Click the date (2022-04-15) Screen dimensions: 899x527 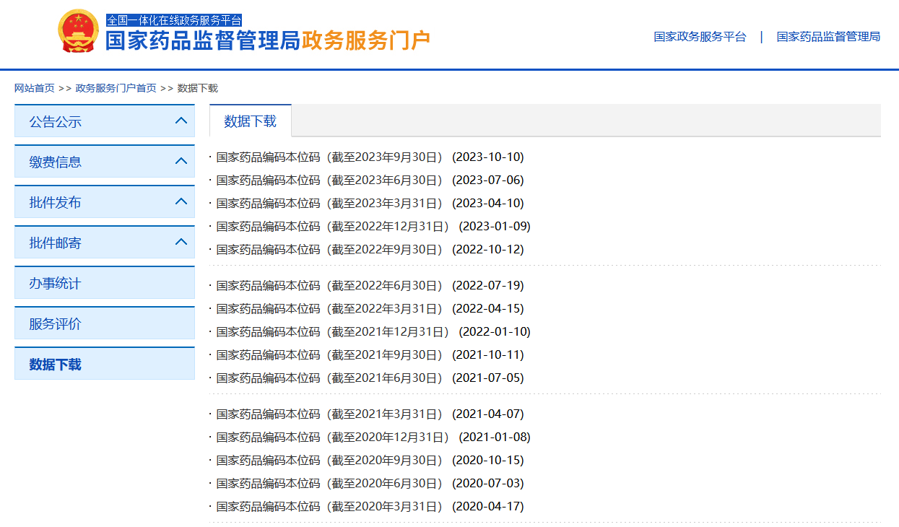(488, 308)
